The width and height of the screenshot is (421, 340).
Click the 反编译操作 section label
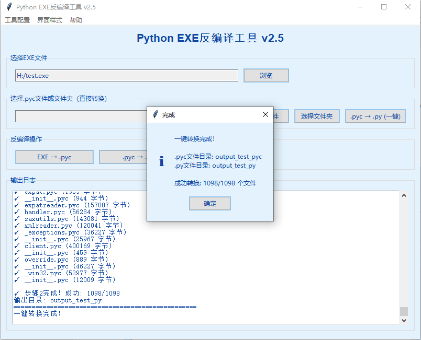coord(26,139)
